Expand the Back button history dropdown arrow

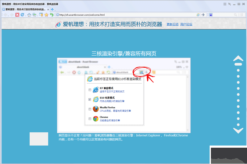coord(8,16)
